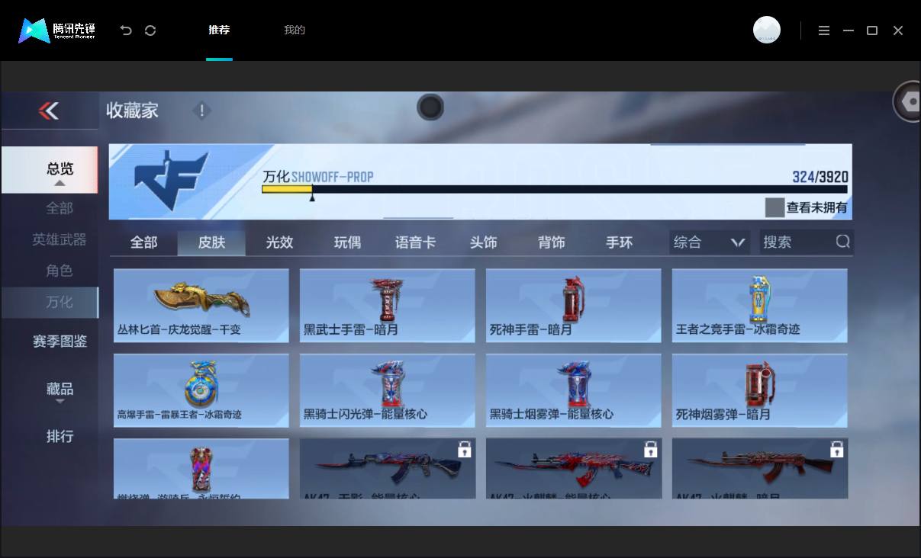Open the 黑骑士闪光弹-能量核心 item card
This screenshot has height=558, width=921.
(x=387, y=390)
